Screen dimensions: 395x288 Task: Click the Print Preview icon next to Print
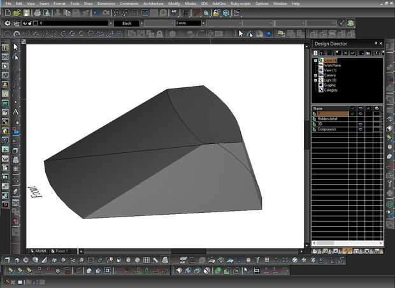[47, 13]
